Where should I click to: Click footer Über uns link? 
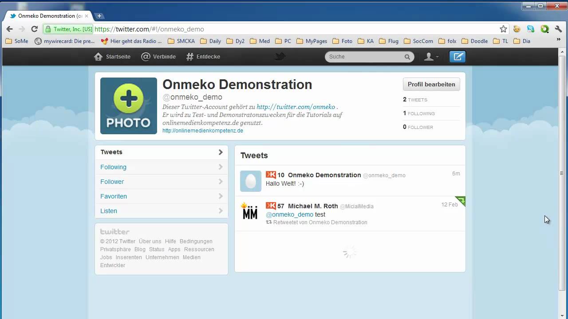[150, 241]
